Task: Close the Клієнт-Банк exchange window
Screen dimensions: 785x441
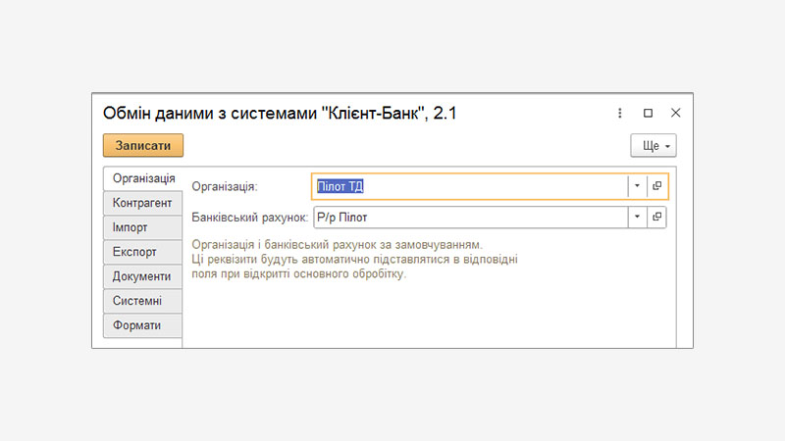Action: [x=675, y=114]
